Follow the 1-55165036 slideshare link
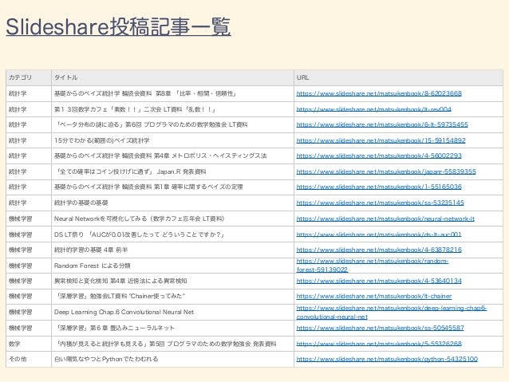The width and height of the screenshot is (509, 382). pos(379,187)
